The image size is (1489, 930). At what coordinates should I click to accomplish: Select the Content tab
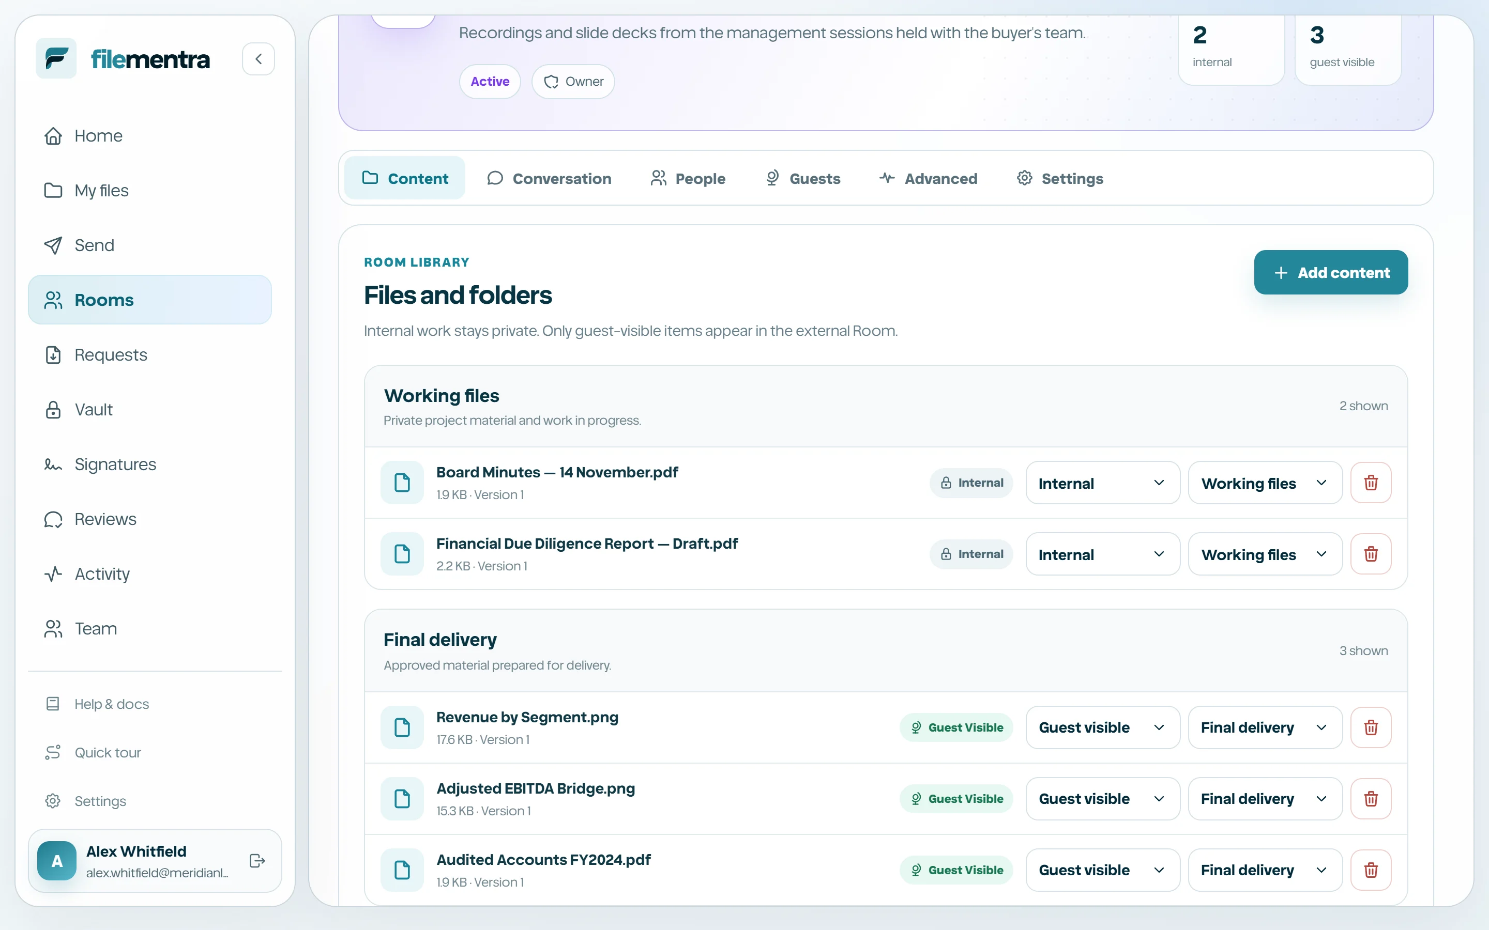pyautogui.click(x=405, y=178)
